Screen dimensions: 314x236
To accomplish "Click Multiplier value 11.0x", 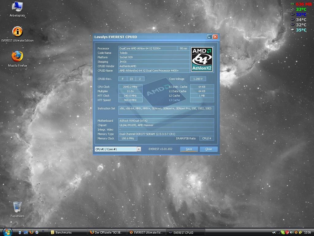I will click(x=130, y=91).
